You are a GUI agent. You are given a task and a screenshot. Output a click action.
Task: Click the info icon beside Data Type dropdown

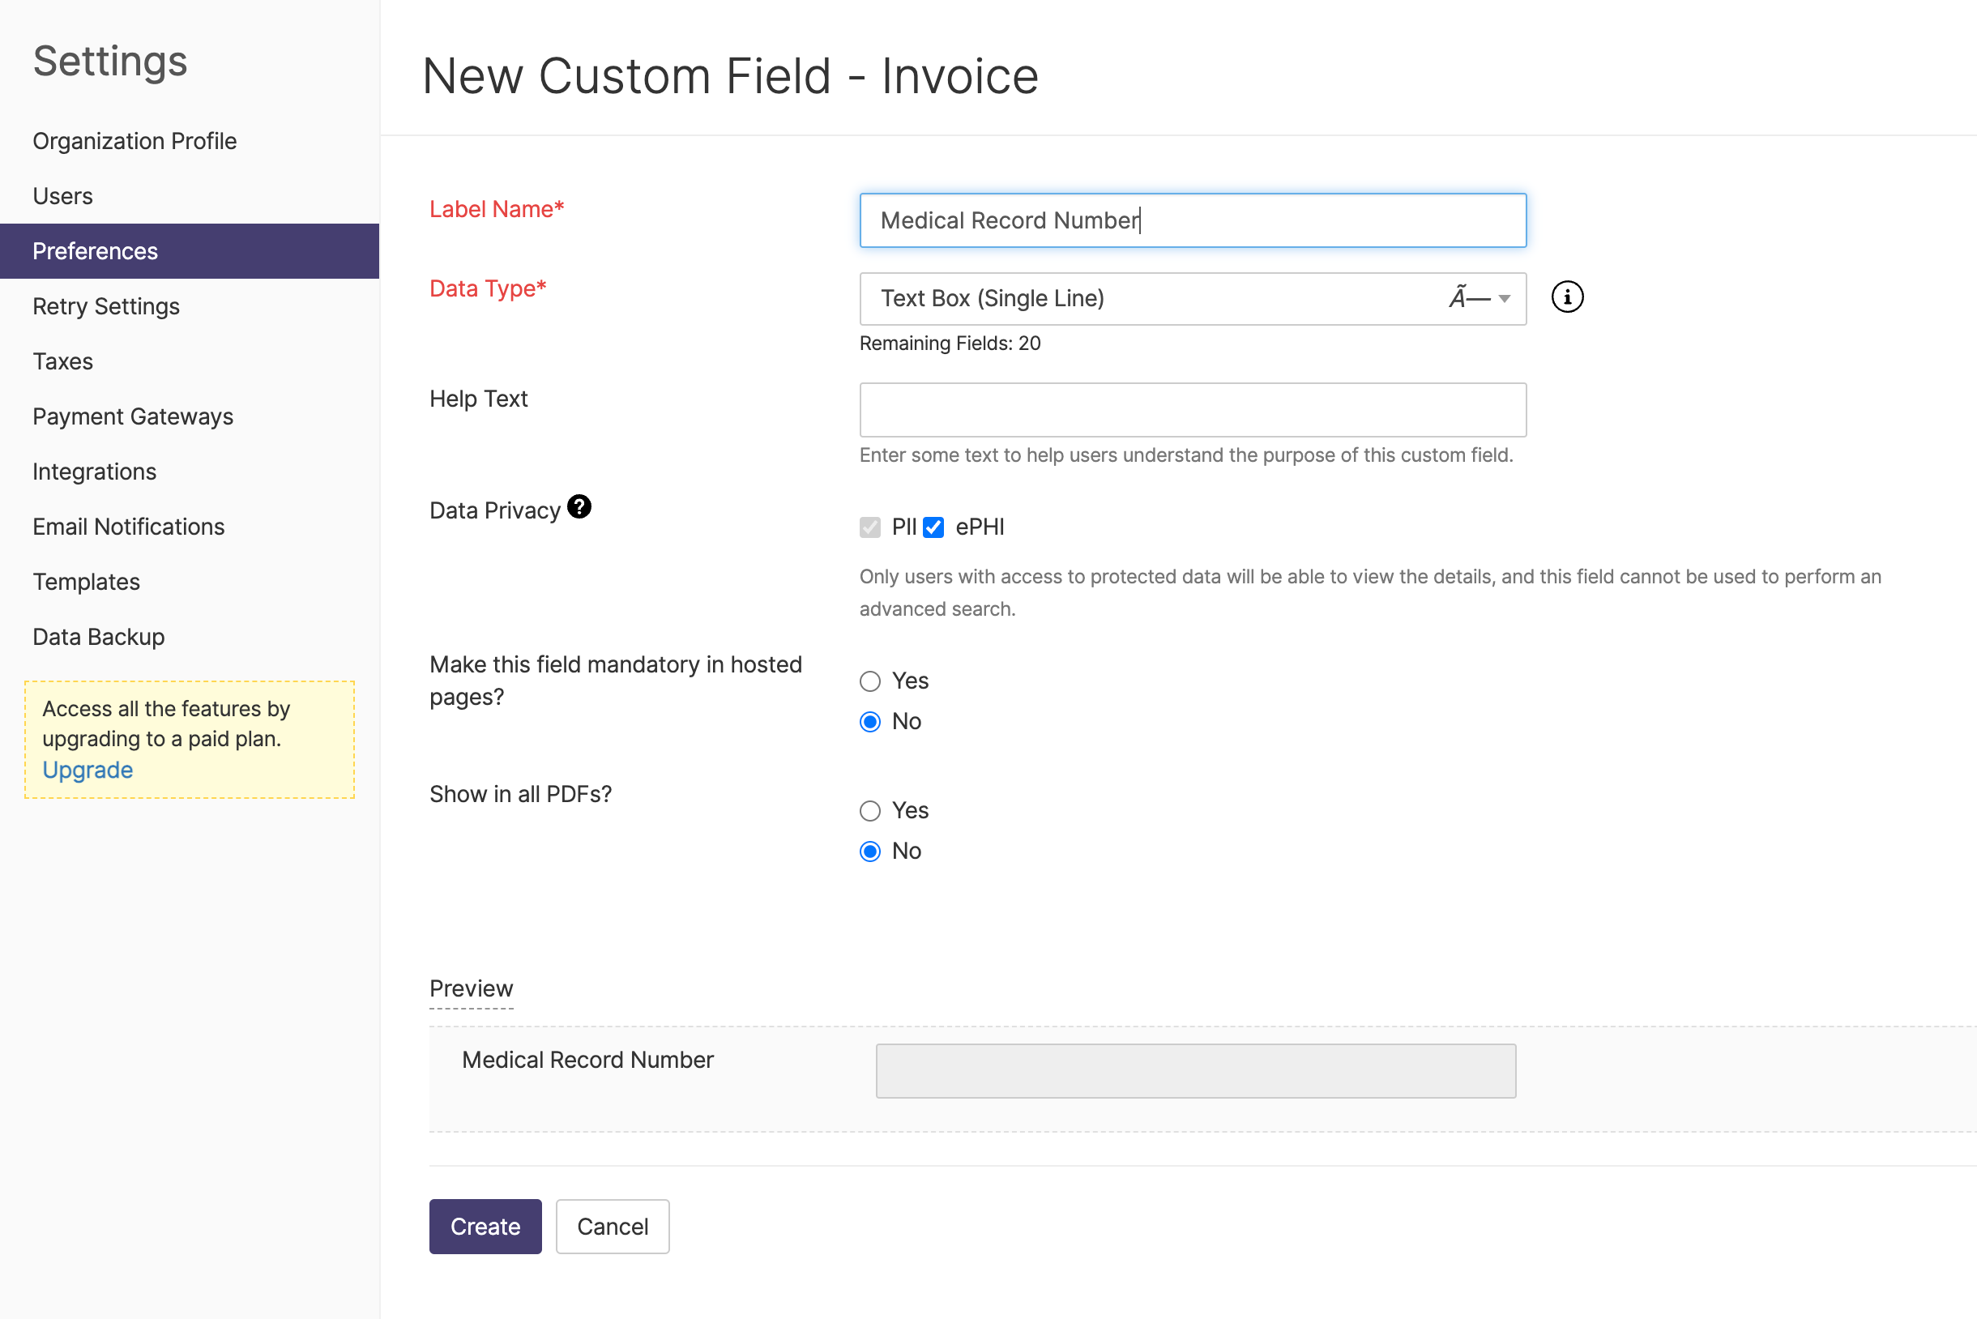pyautogui.click(x=1566, y=296)
